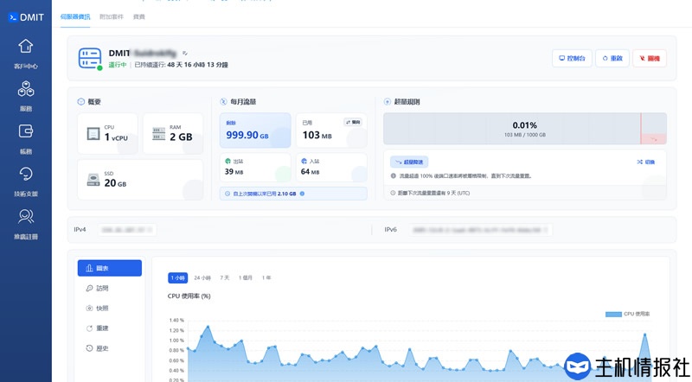The width and height of the screenshot is (692, 382).
Task: Click the SSD drive icon
Action: 93,180
